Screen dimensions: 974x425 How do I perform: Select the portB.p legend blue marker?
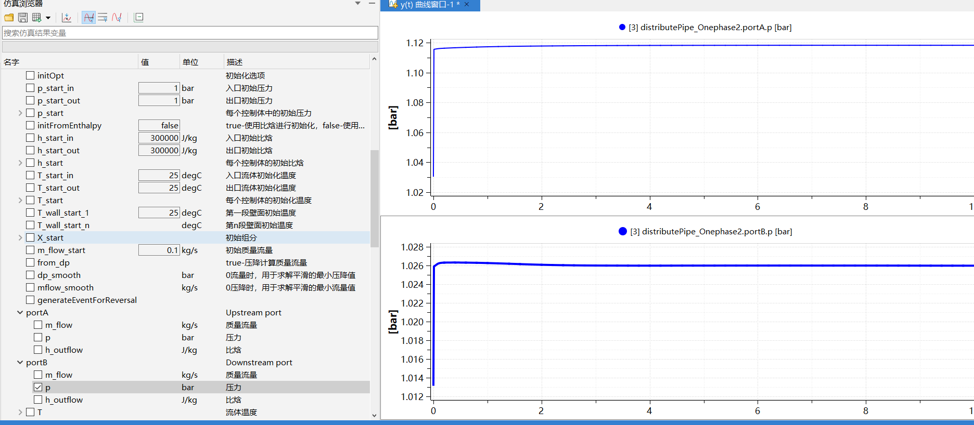[623, 231]
